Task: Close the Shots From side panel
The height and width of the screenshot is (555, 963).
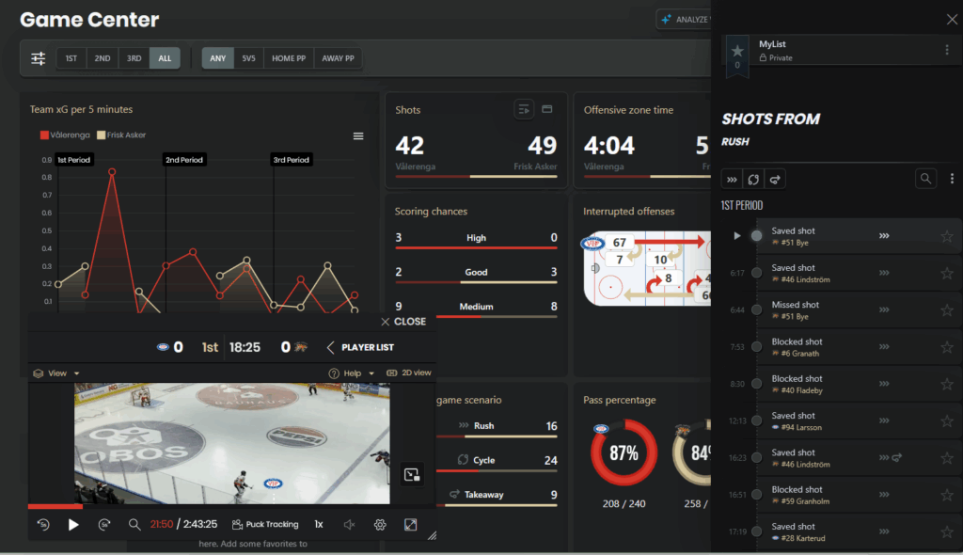Action: tap(952, 20)
